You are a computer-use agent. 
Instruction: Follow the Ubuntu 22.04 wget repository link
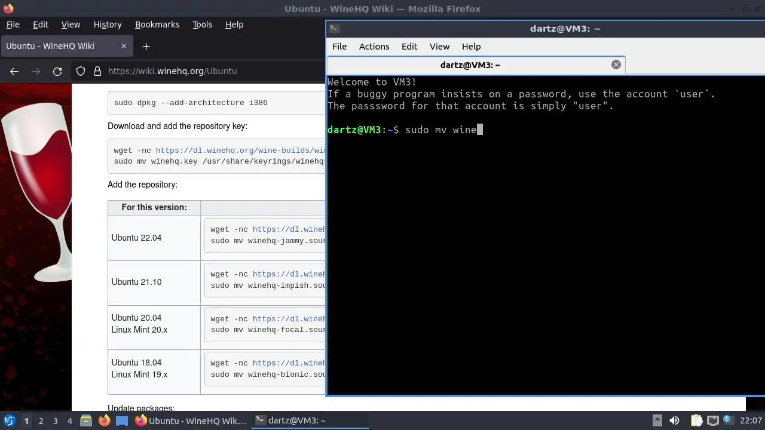pyautogui.click(x=289, y=229)
